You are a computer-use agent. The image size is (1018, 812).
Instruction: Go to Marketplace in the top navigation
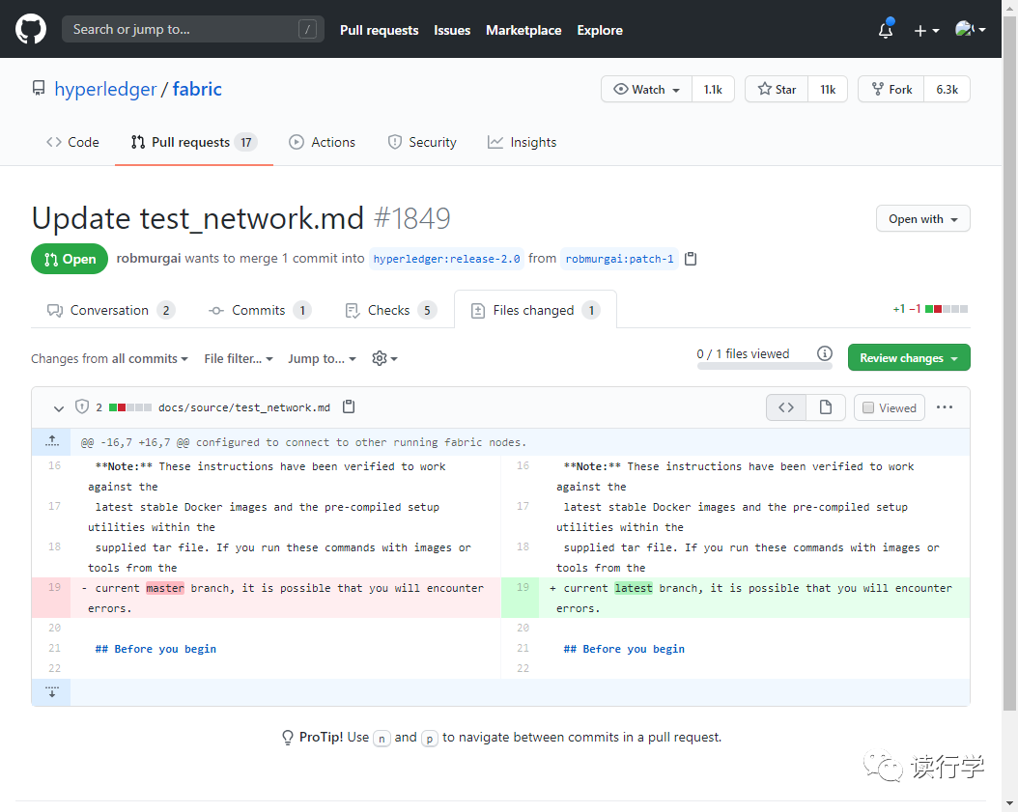click(x=523, y=31)
